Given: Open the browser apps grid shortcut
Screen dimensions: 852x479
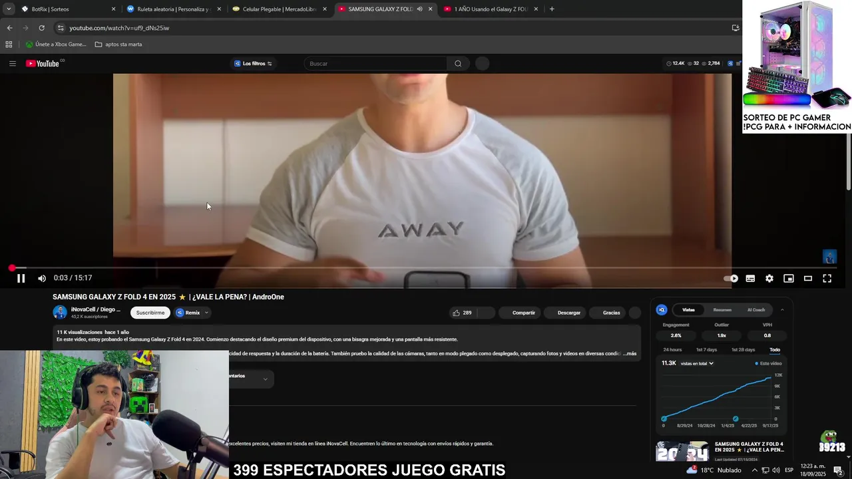Looking at the screenshot, I should tap(9, 45).
